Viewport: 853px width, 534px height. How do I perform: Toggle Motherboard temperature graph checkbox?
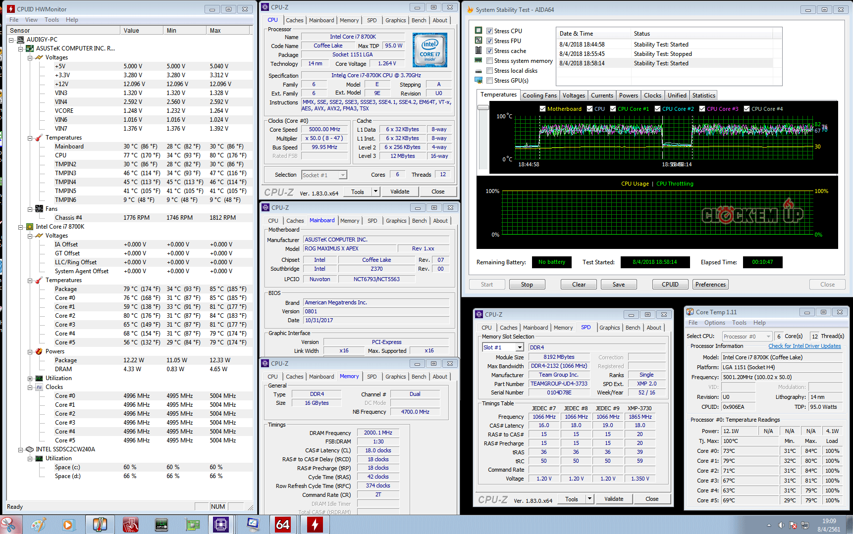(x=542, y=109)
